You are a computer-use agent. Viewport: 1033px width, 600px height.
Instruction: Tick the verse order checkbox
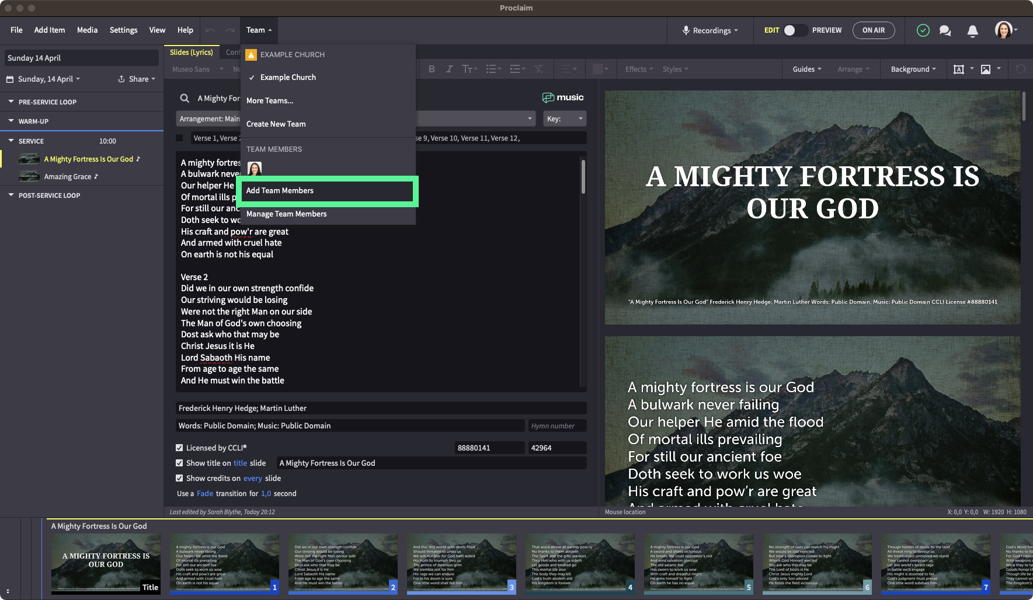tap(179, 138)
